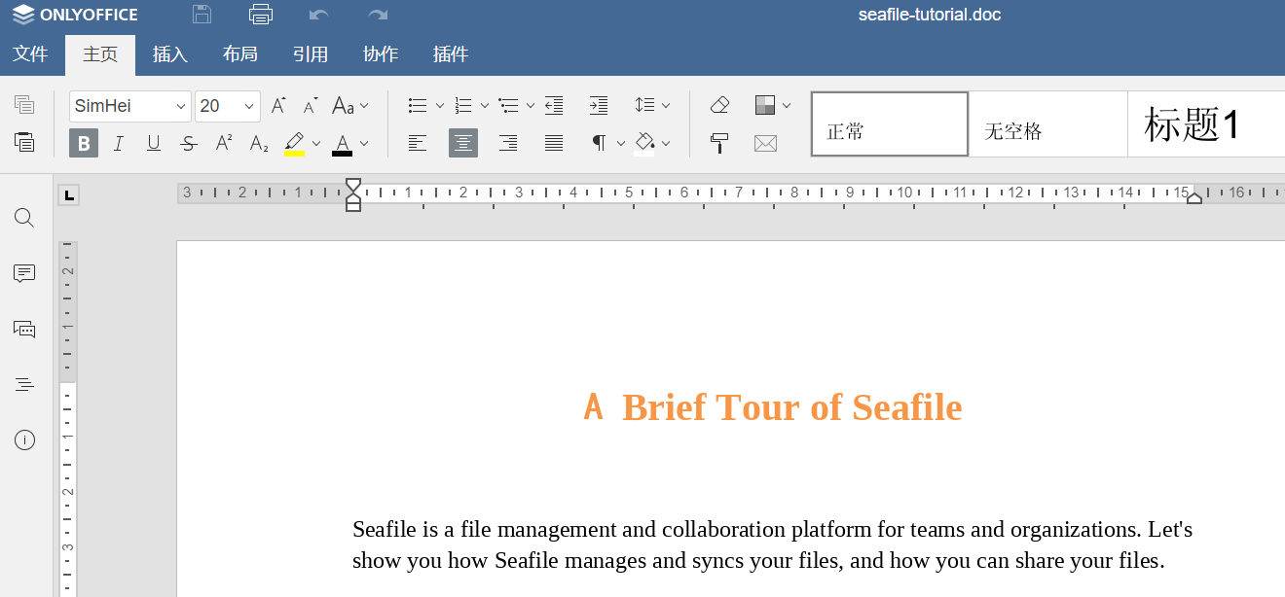Switch to the 插入 tab
The width and height of the screenshot is (1285, 597).
coord(170,54)
